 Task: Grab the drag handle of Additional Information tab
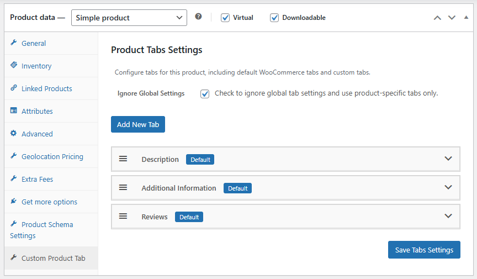pos(123,187)
